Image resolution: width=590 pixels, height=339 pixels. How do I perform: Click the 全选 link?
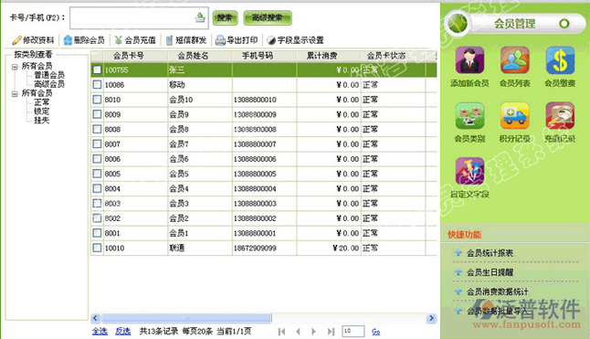click(100, 331)
